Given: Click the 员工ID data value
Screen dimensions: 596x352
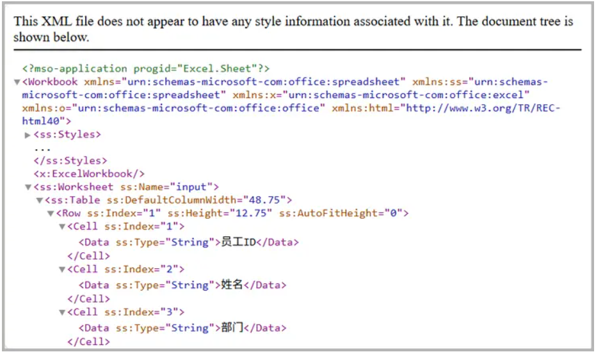Looking at the screenshot, I should (238, 243).
